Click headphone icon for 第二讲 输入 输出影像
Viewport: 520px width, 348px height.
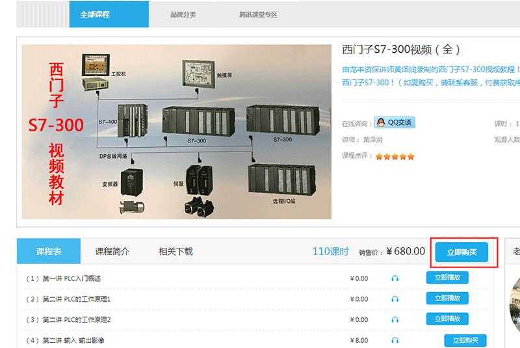[395, 340]
